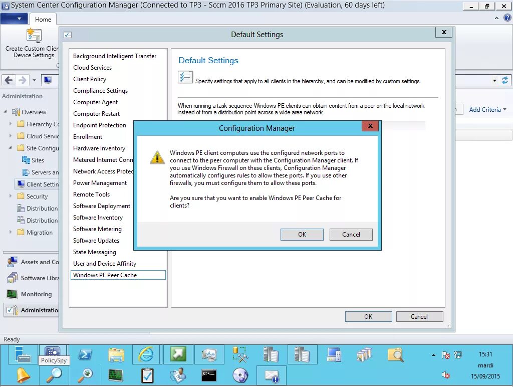Open File Explorer from the taskbar
Screen dimensions: 513x387
point(116,355)
